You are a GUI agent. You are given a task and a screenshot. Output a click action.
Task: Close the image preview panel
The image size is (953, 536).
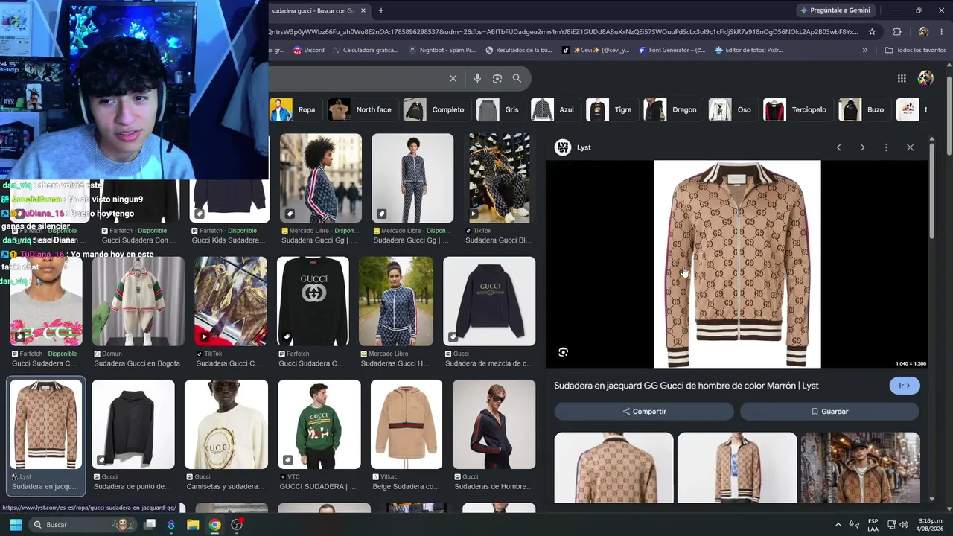[x=910, y=147]
